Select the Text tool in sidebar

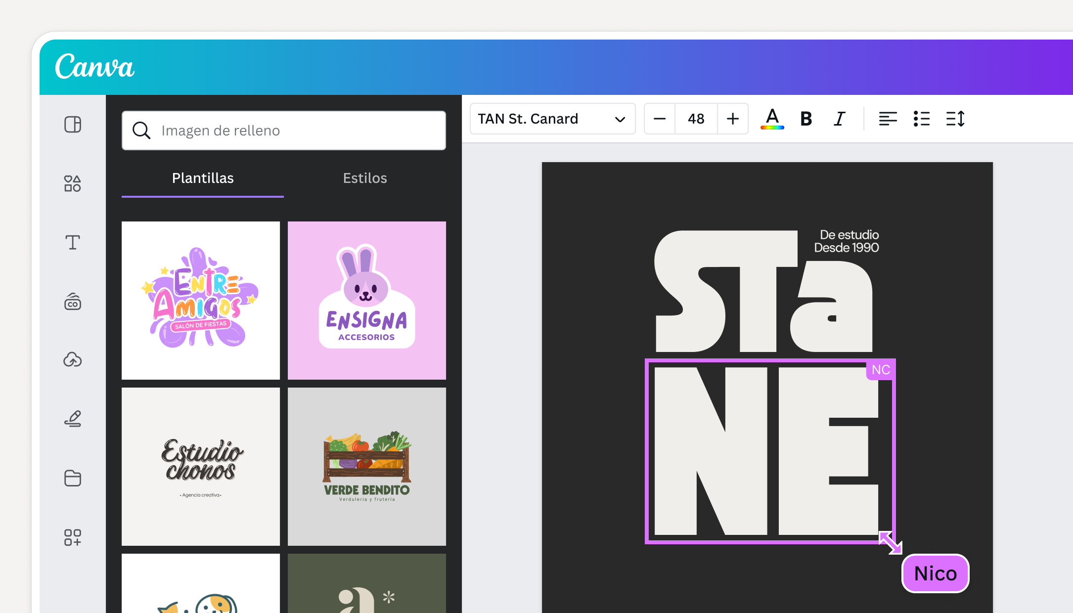pos(73,242)
